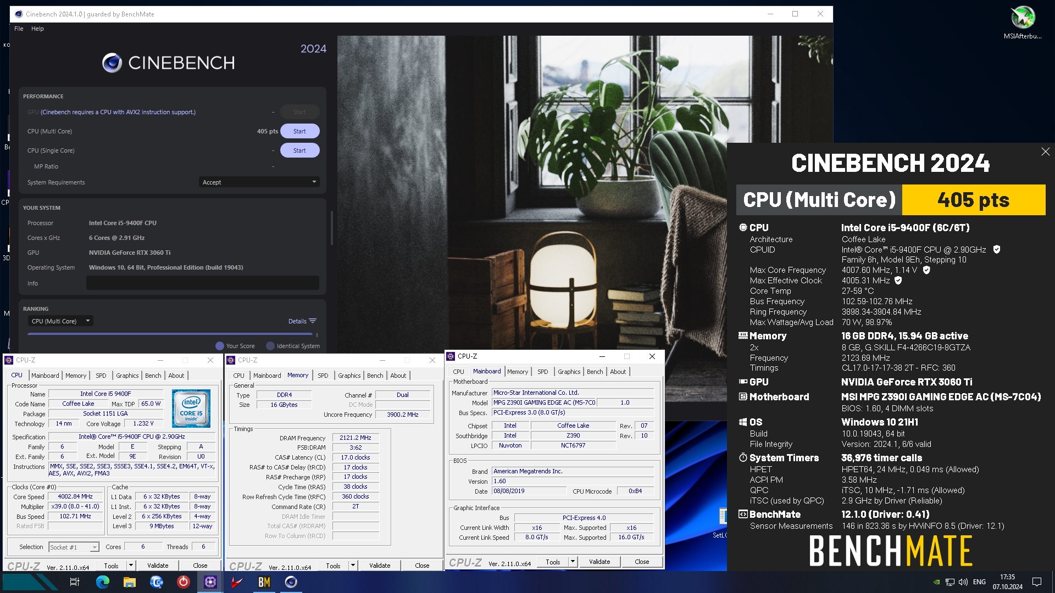This screenshot has height=593, width=1055.
Task: Click the ENG language indicator
Action: point(979,582)
